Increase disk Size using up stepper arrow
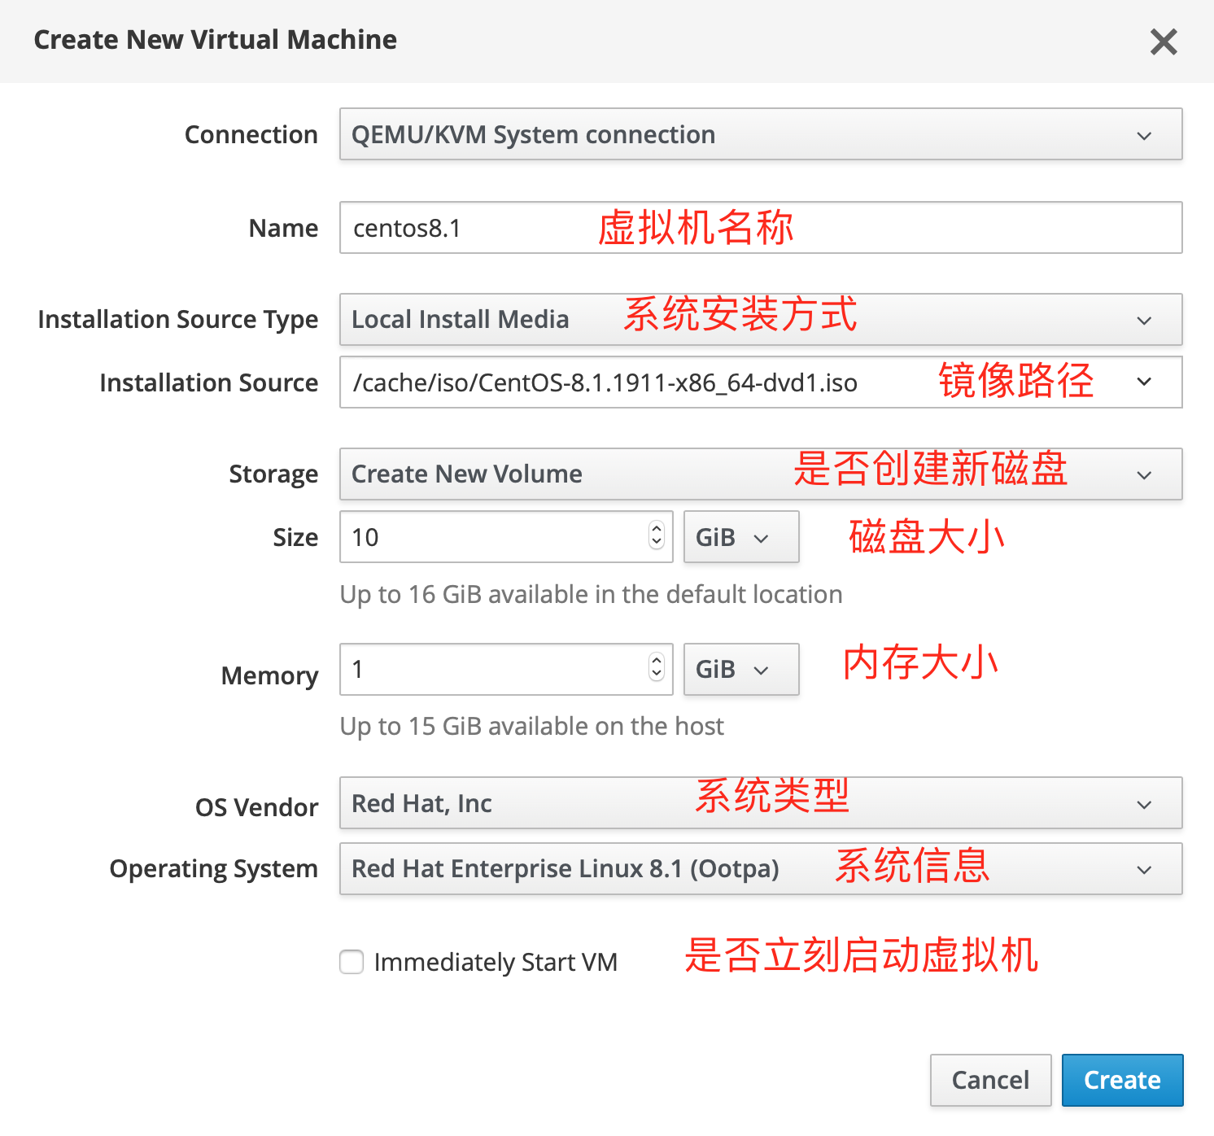This screenshot has width=1214, height=1136. coord(657,530)
